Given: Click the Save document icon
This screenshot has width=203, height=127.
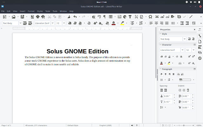Looking at the screenshot, I should pyautogui.click(x=23, y=17).
